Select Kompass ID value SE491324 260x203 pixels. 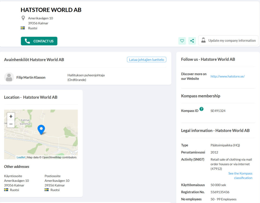pyautogui.click(x=218, y=111)
